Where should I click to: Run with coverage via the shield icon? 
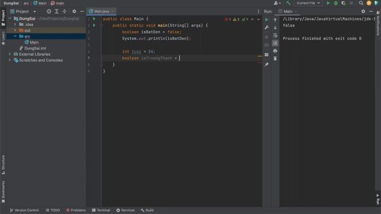[x=343, y=3]
